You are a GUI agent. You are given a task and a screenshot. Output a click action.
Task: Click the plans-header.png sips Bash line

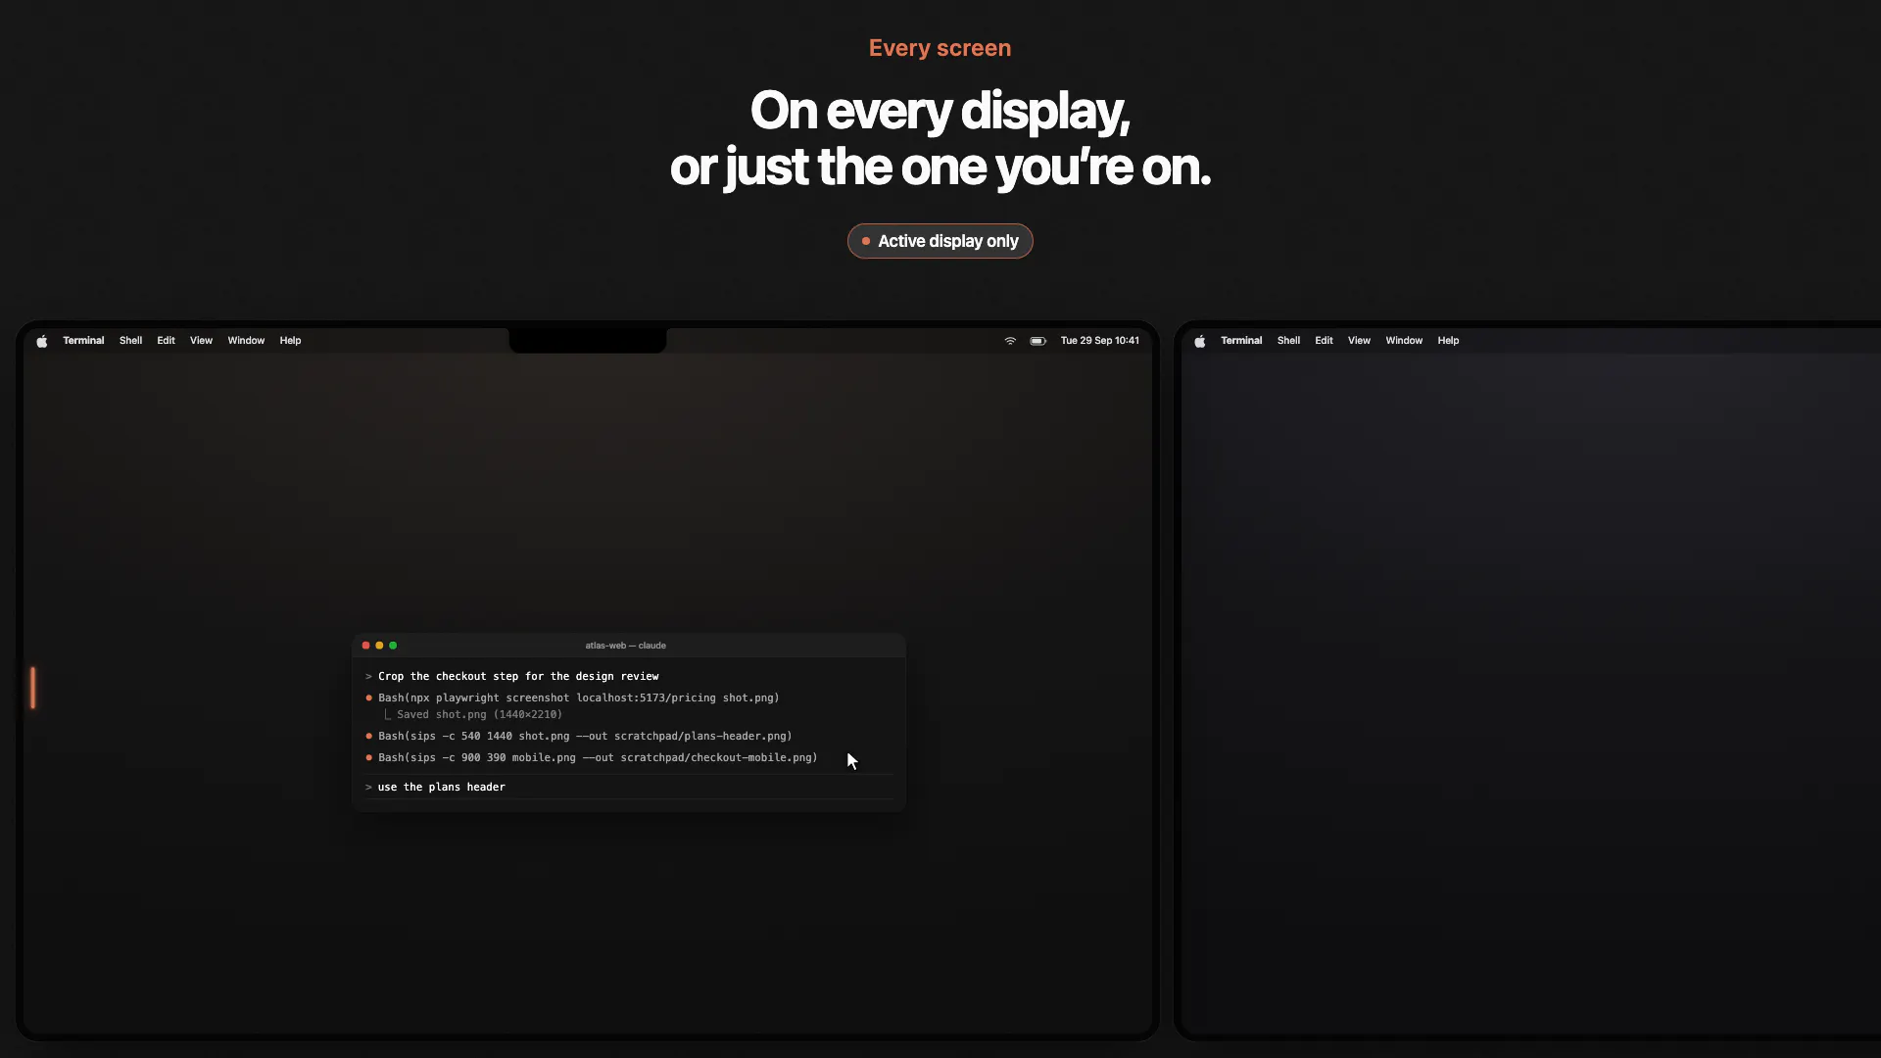coord(578,737)
